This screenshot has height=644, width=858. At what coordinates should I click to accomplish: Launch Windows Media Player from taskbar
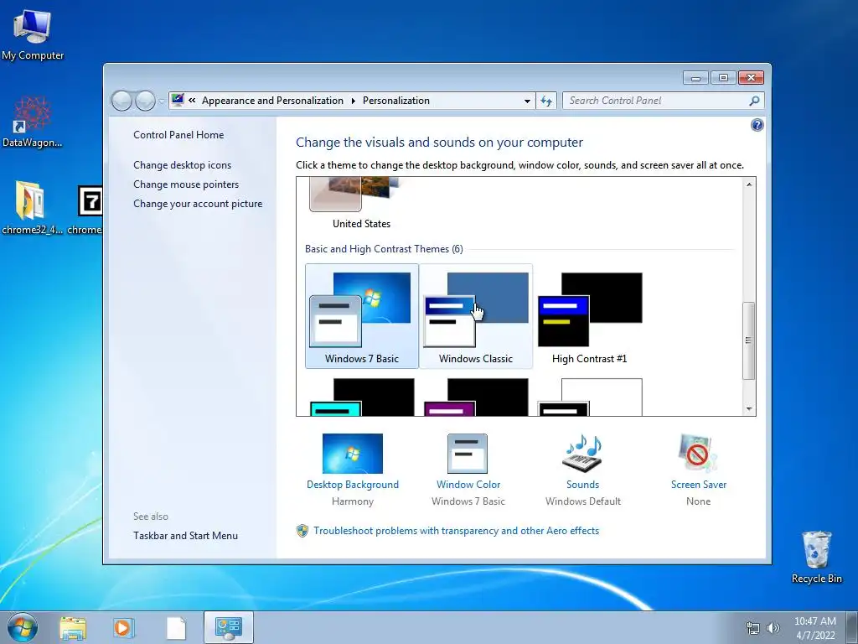click(x=123, y=627)
